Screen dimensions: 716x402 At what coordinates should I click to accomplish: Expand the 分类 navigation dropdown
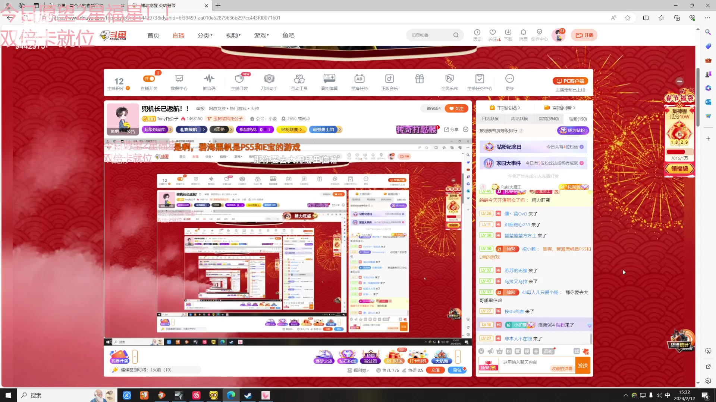(205, 35)
